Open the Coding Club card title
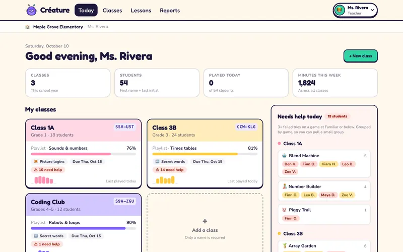The height and width of the screenshot is (252, 403). [48, 202]
